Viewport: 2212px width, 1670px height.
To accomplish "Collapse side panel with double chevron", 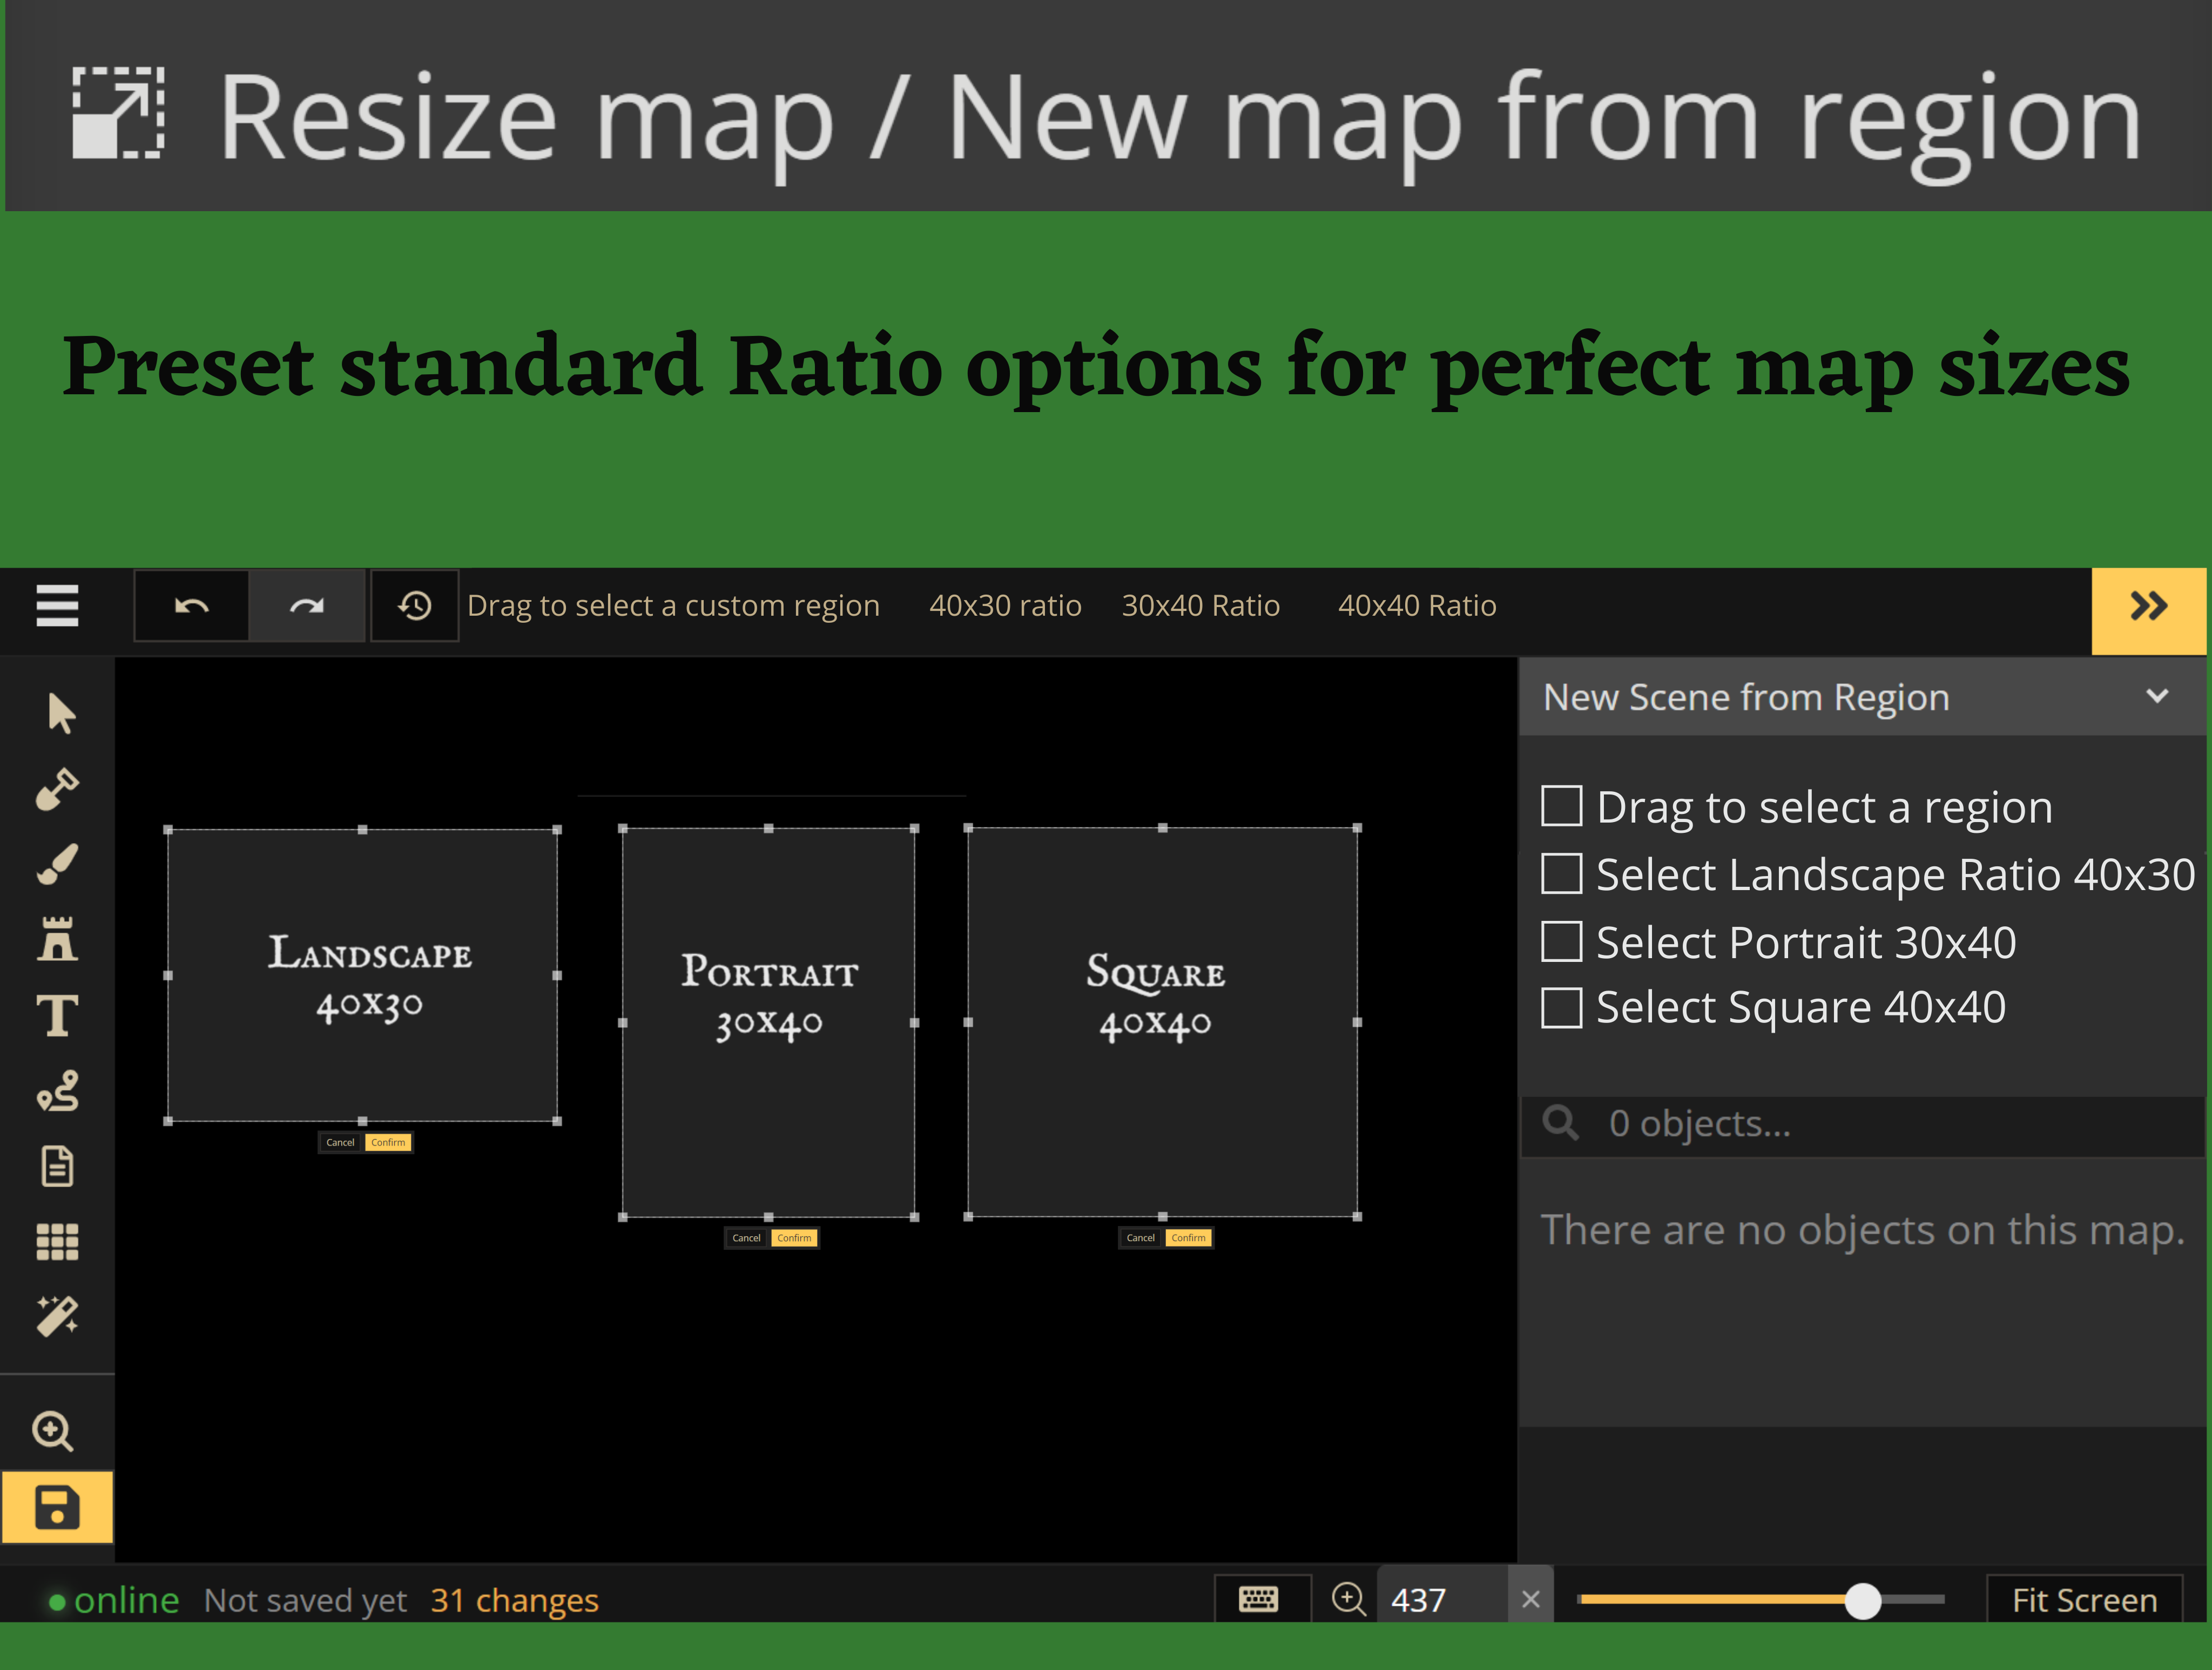I will [2148, 606].
